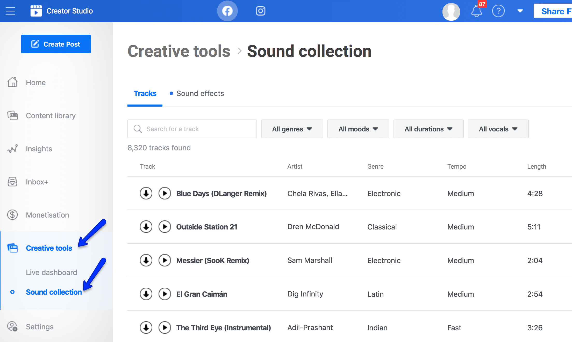
Task: Expand the account dropdown arrow in header
Action: [x=520, y=11]
